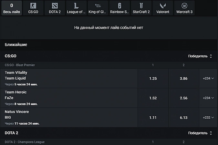Open the DOTA 2 Победитель market dropdown
Image resolution: width=218 pixels, height=145 pixels.
point(200,133)
